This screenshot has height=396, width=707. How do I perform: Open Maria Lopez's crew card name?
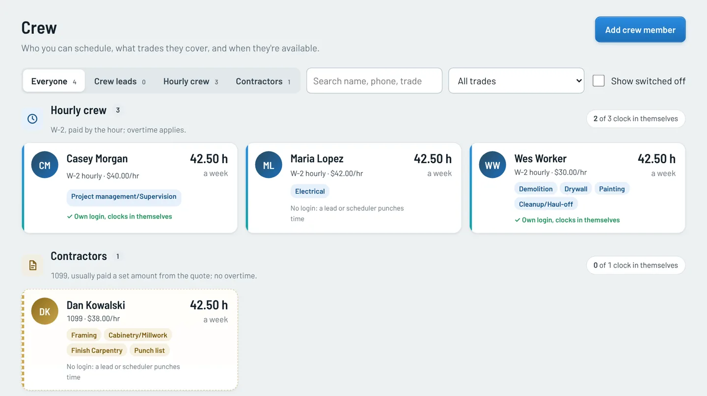[317, 159]
